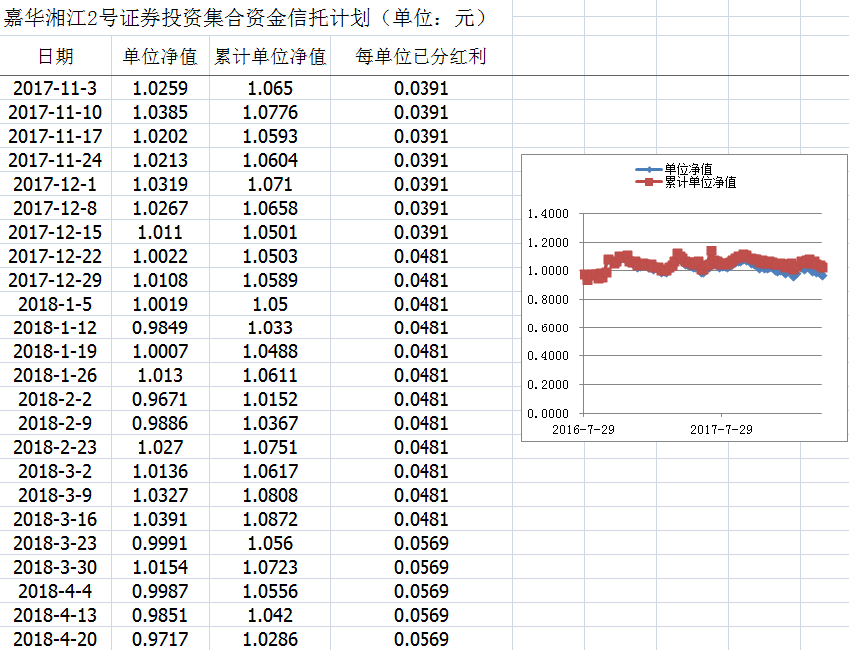Select the cell containing 1.0872
849x650 pixels.
270,519
